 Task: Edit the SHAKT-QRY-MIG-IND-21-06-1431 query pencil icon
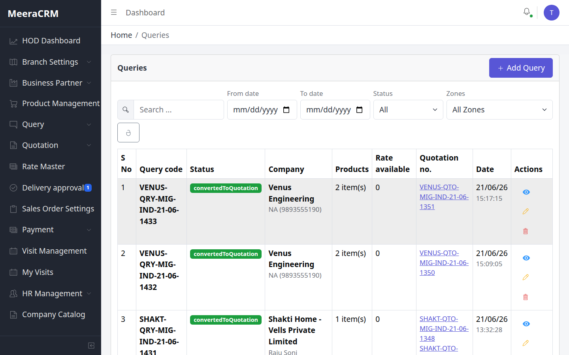tap(526, 343)
